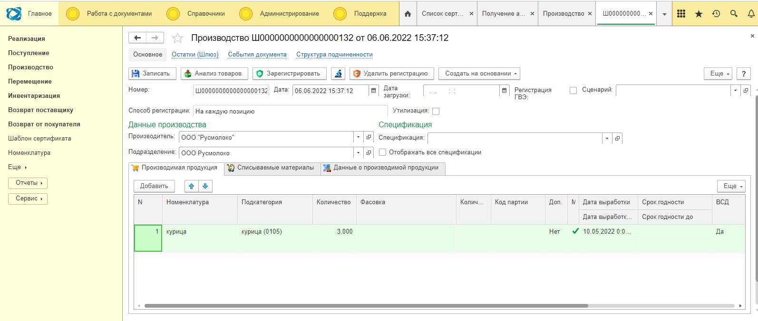This screenshot has height=321, width=758.
Task: Open the Создать на основании dropdown
Action: (x=479, y=74)
